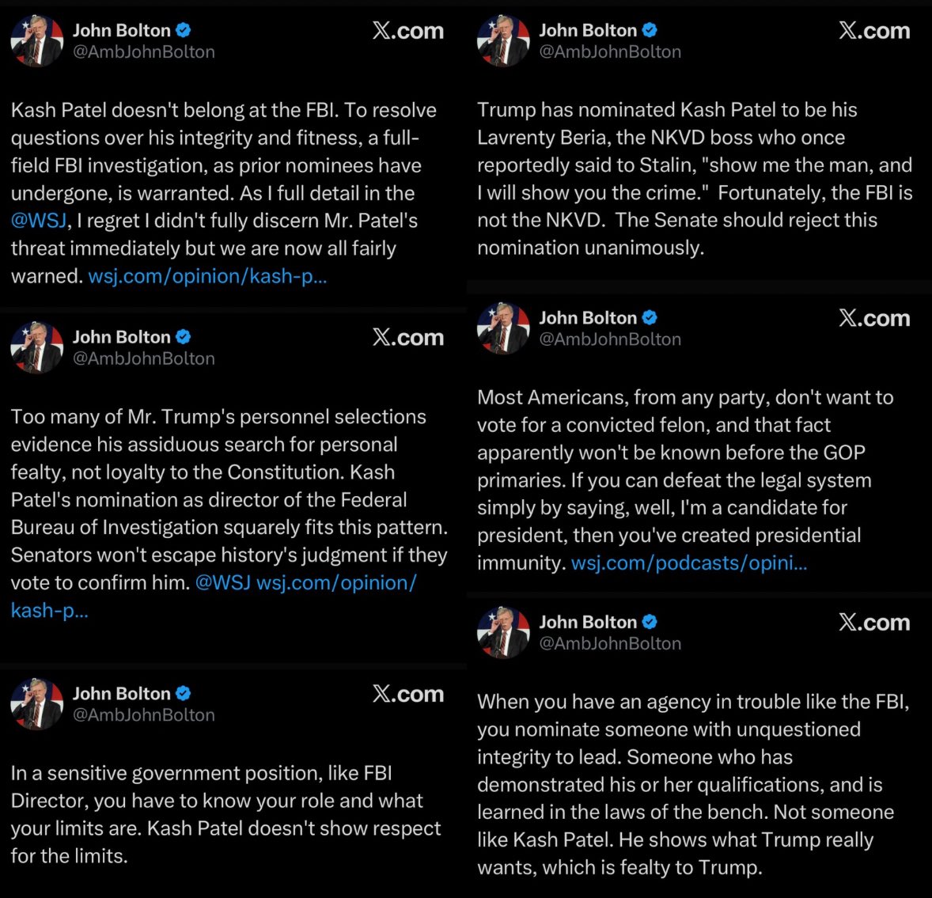Click the avatar on the 'In a sensitive government position' tweet
Viewport: 932px width, 898px height.
coord(36,703)
